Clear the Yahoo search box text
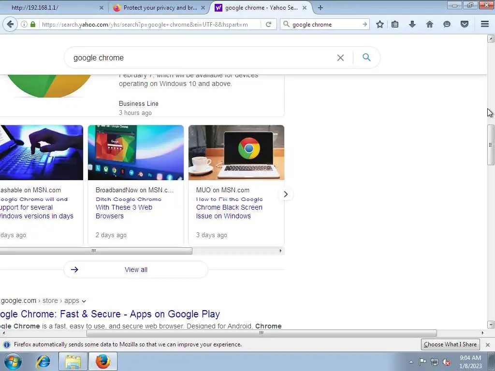Image resolution: width=495 pixels, height=371 pixels. point(340,58)
